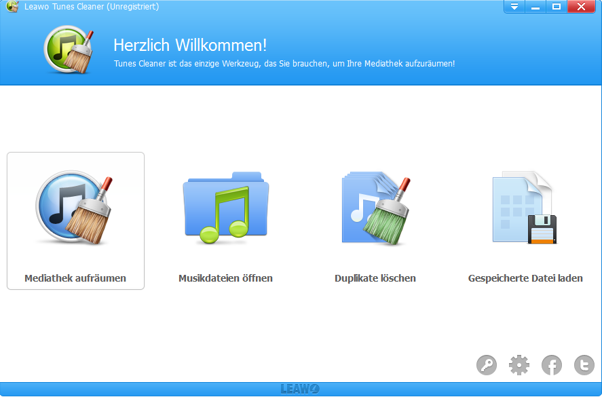
Task: Select the Duplikate löschen green broom icon
Action: pyautogui.click(x=376, y=208)
